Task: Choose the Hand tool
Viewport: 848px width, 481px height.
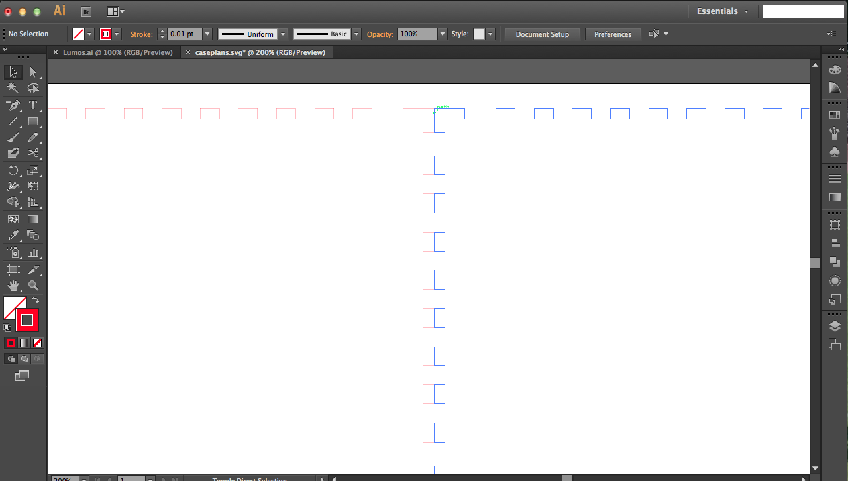Action: pos(13,286)
